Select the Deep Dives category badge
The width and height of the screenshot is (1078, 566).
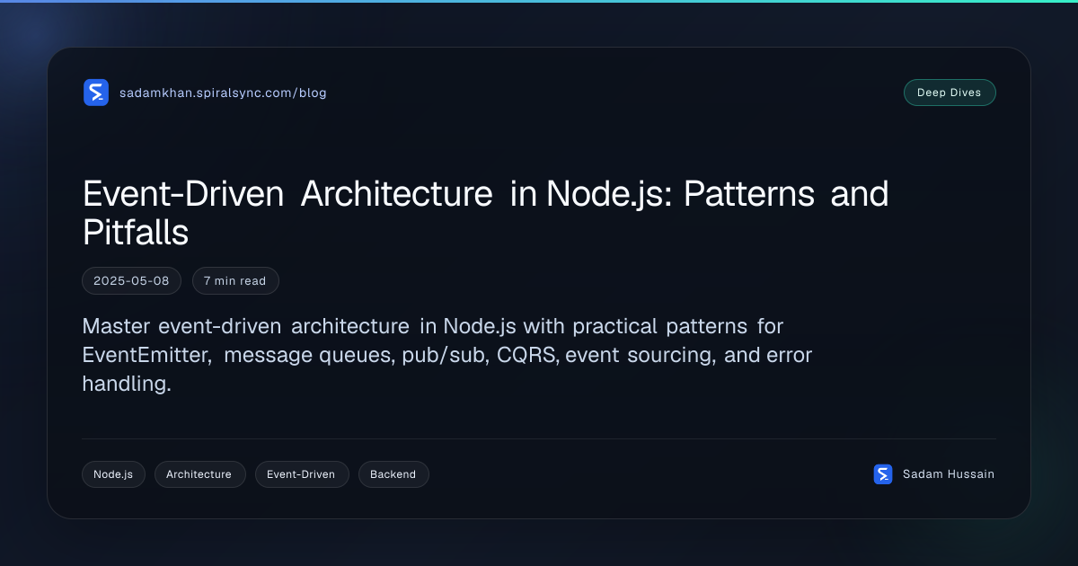950,93
